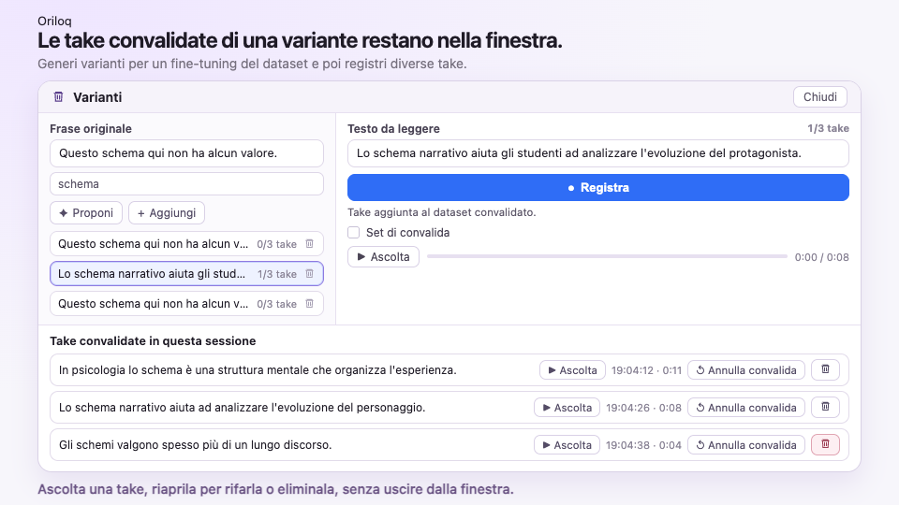Close the Varianti window with Chiudi
Viewport: 899px width, 505px height.
pos(820,96)
